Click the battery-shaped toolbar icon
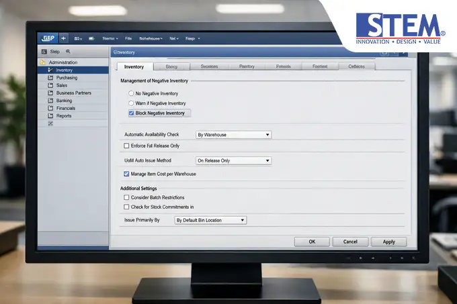The height and width of the screenshot is (304, 457). click(x=91, y=38)
